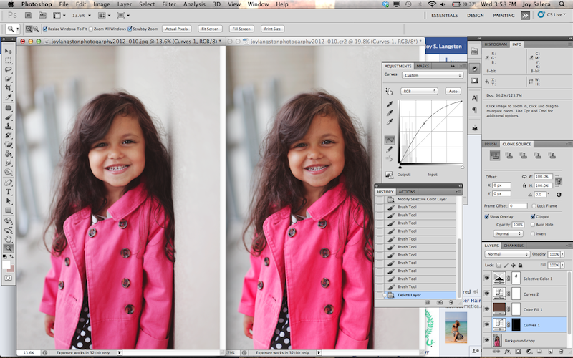Select the Eyedropper tool in toolbox

(x=9, y=97)
